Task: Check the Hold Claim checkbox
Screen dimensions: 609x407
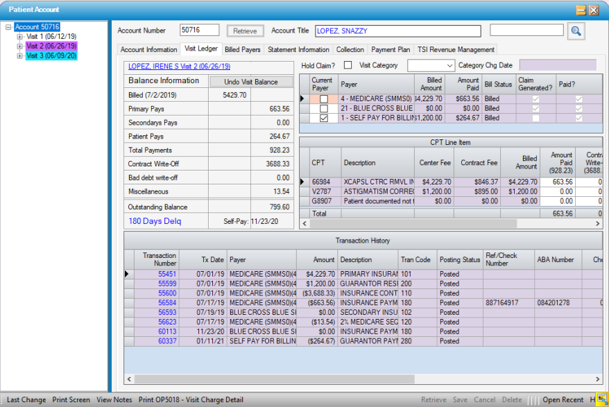Action: pos(346,66)
